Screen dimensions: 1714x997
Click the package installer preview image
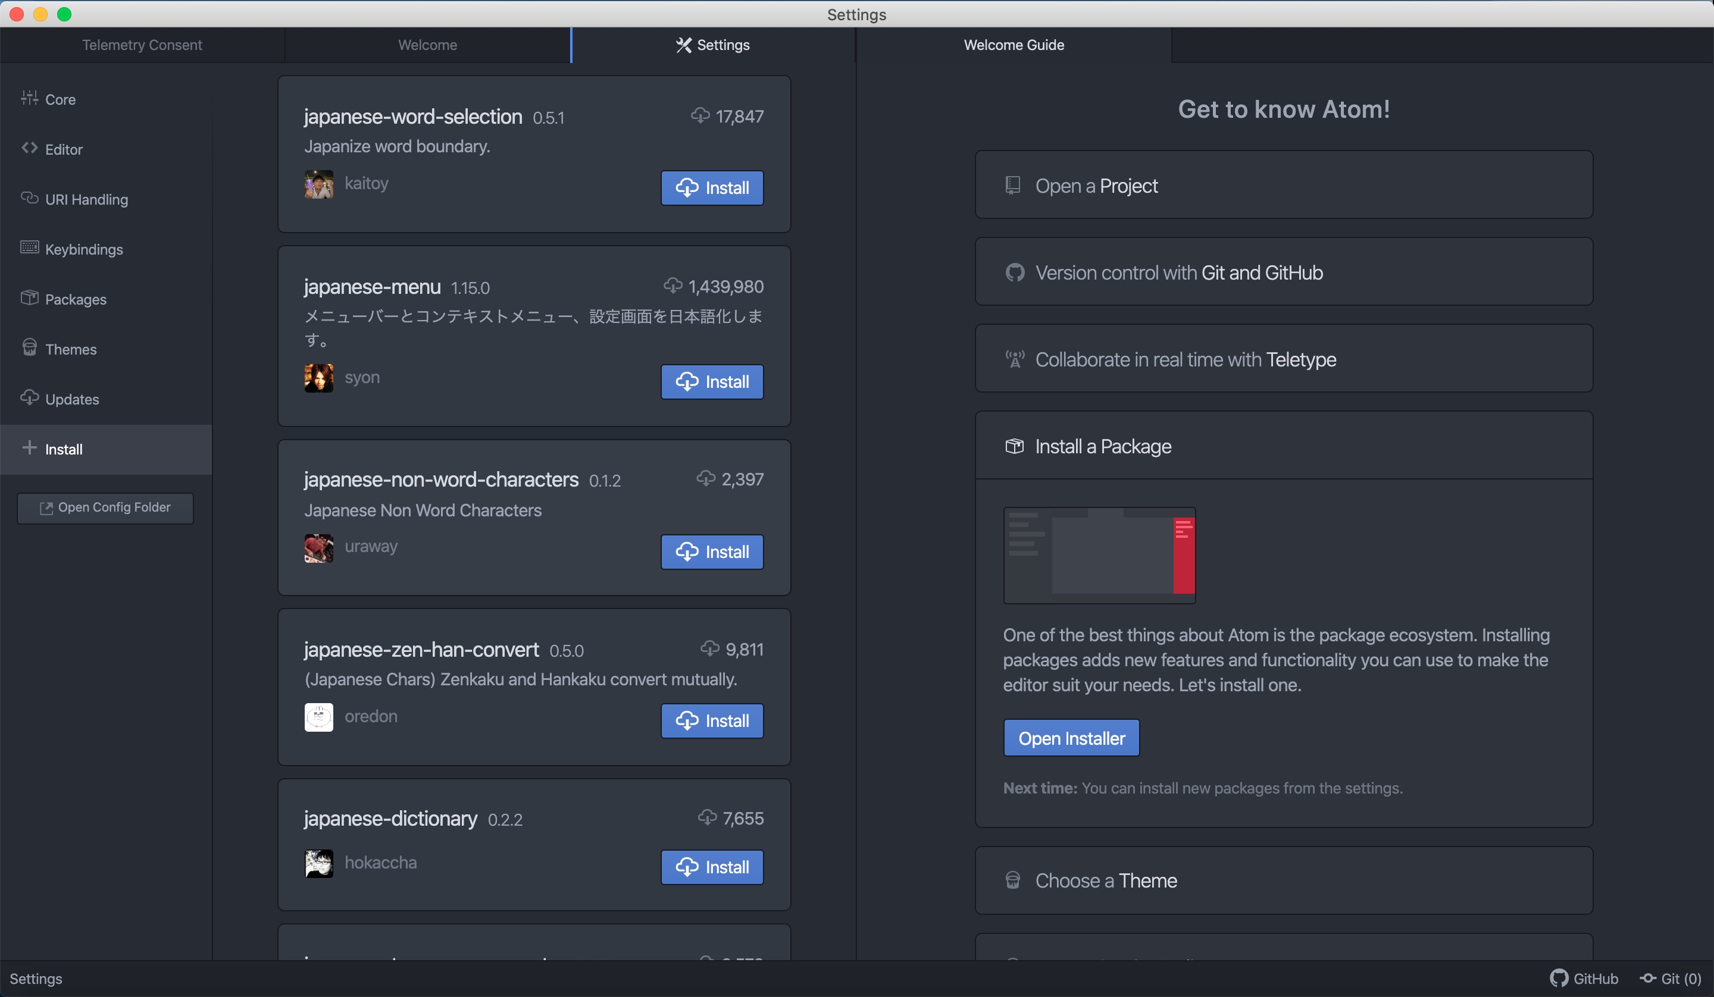(x=1099, y=556)
